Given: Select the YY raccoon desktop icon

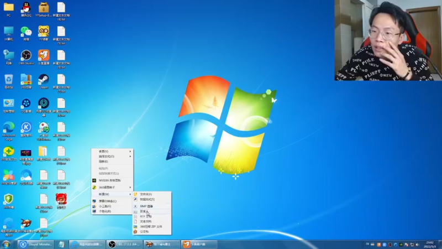Looking at the screenshot, I should [44, 33].
